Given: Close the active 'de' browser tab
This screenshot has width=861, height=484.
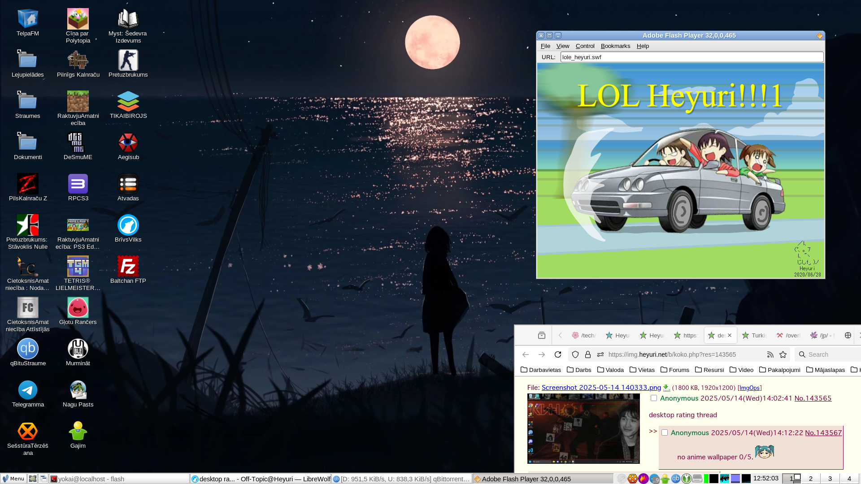Looking at the screenshot, I should point(730,335).
